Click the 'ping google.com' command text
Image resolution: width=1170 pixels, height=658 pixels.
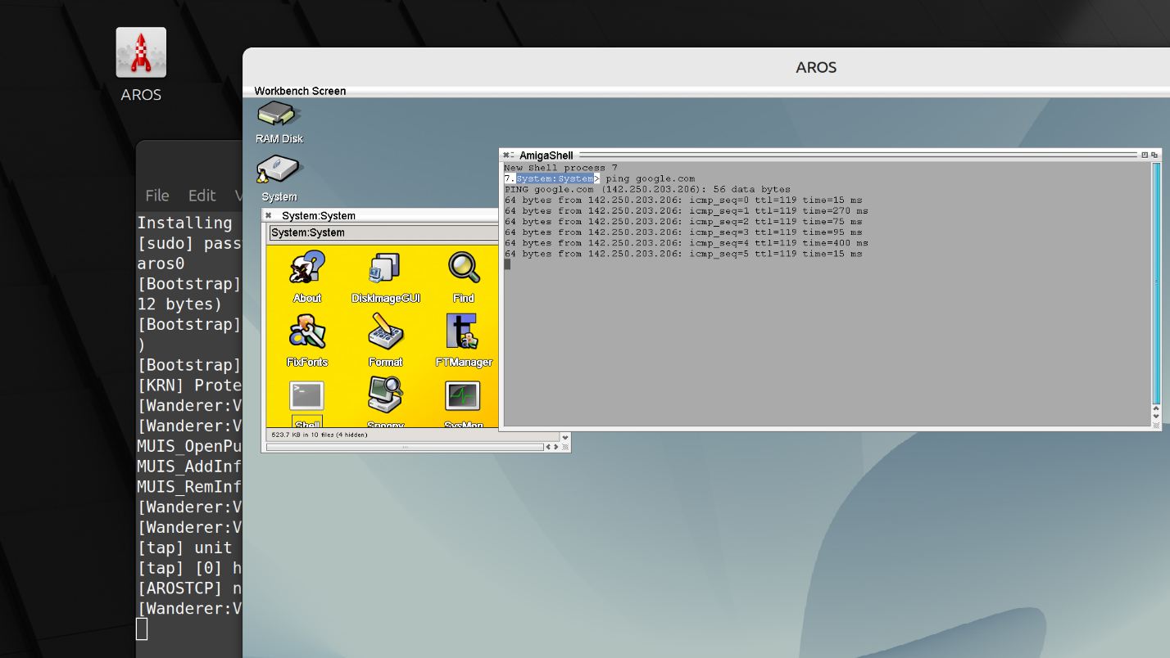click(x=651, y=178)
